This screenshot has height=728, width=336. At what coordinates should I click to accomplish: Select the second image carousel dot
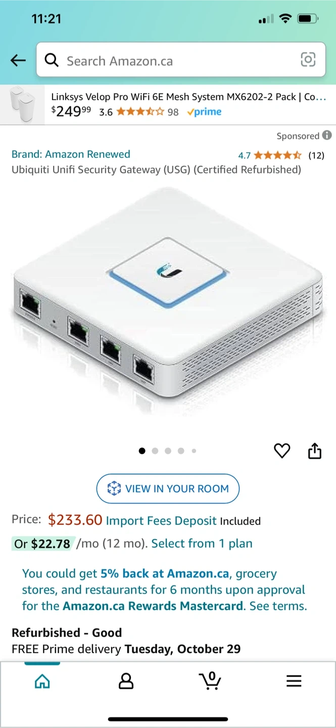(155, 451)
